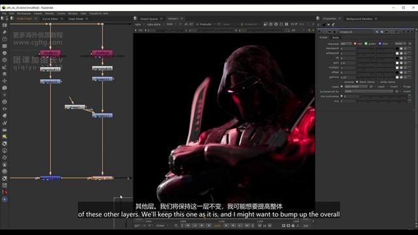
Task: Play the timeline backward
Action: pos(208,226)
